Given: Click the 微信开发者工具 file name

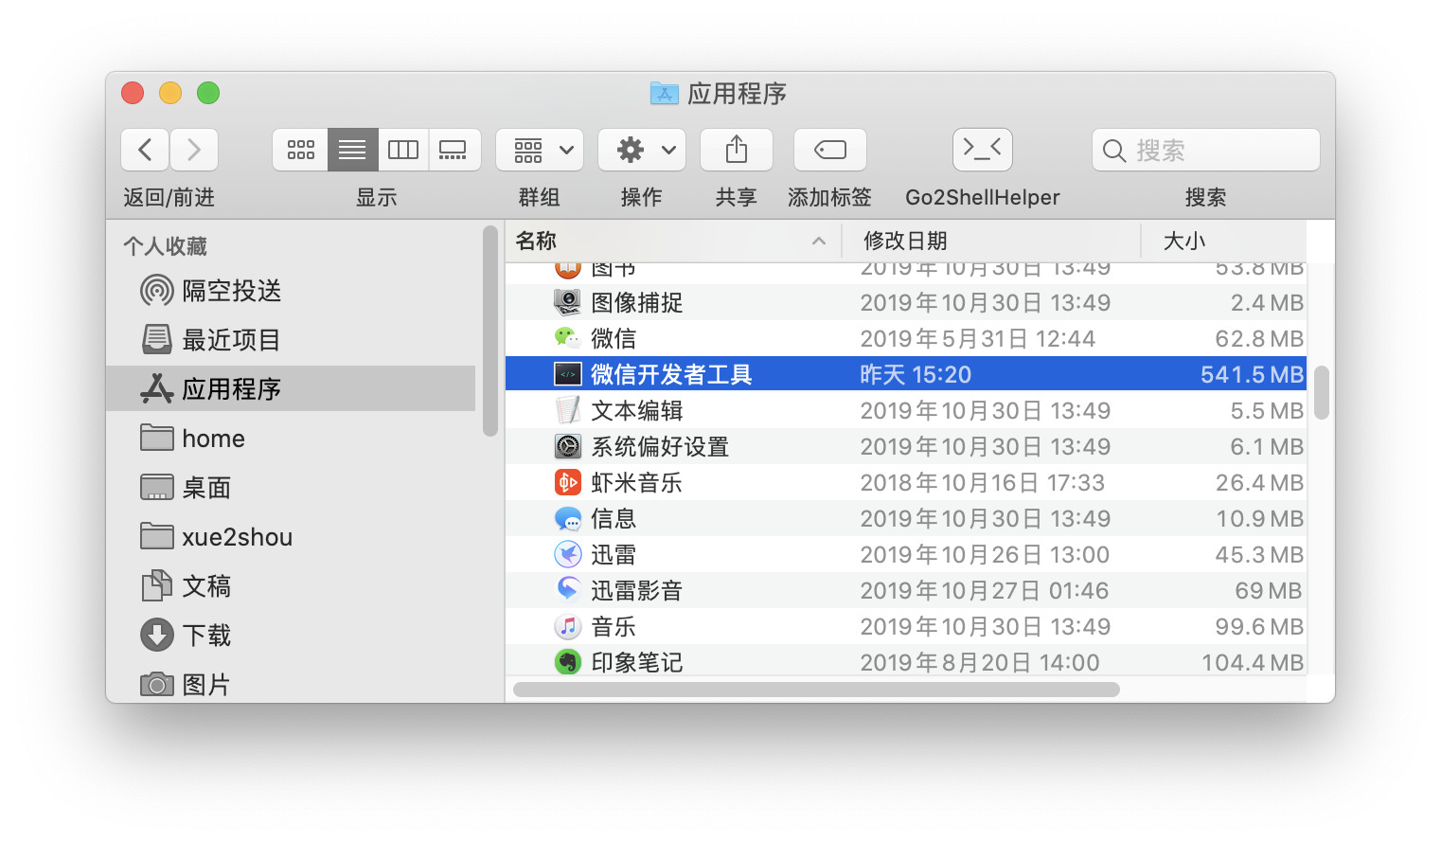Looking at the screenshot, I should pos(671,374).
